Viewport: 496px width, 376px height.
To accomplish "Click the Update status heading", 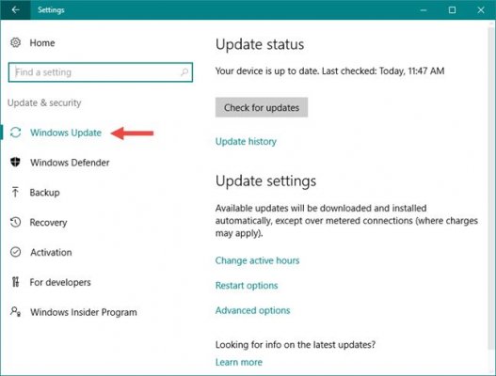I will pyautogui.click(x=260, y=44).
